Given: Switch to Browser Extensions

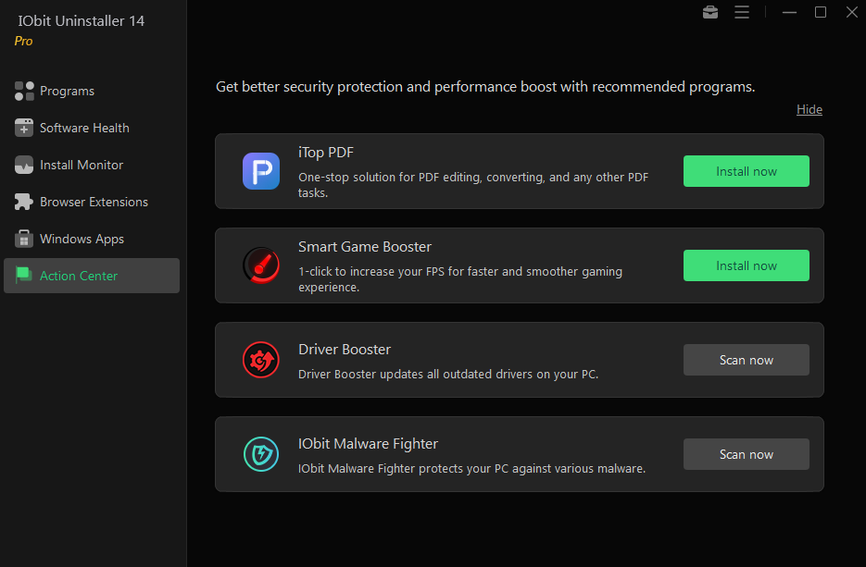Looking at the screenshot, I should [92, 202].
